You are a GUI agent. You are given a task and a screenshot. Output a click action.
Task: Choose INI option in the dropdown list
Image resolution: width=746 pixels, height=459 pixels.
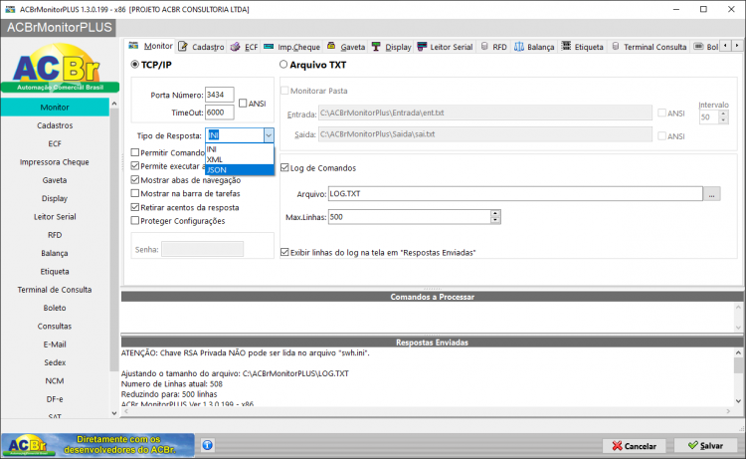point(240,149)
